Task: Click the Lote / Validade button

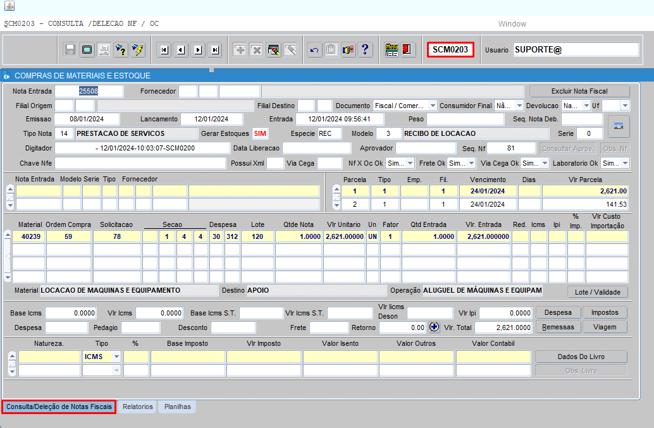Action: point(597,292)
